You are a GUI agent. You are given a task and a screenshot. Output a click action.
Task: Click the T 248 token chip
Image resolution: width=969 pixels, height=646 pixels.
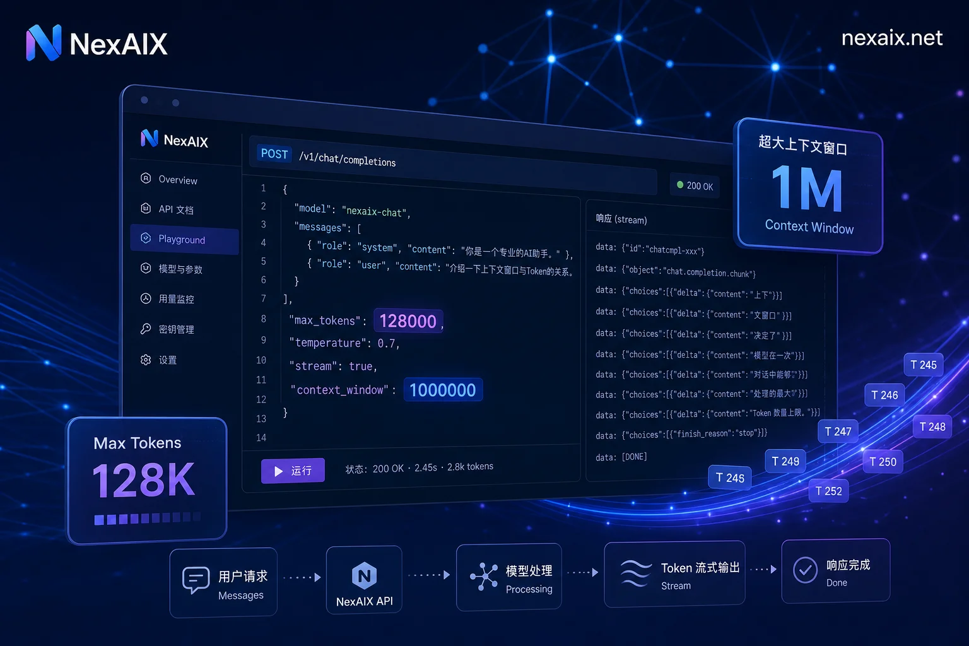pyautogui.click(x=932, y=426)
